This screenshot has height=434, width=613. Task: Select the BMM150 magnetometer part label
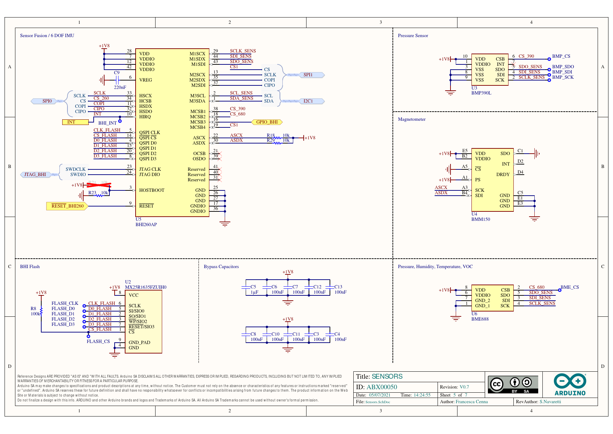point(481,219)
